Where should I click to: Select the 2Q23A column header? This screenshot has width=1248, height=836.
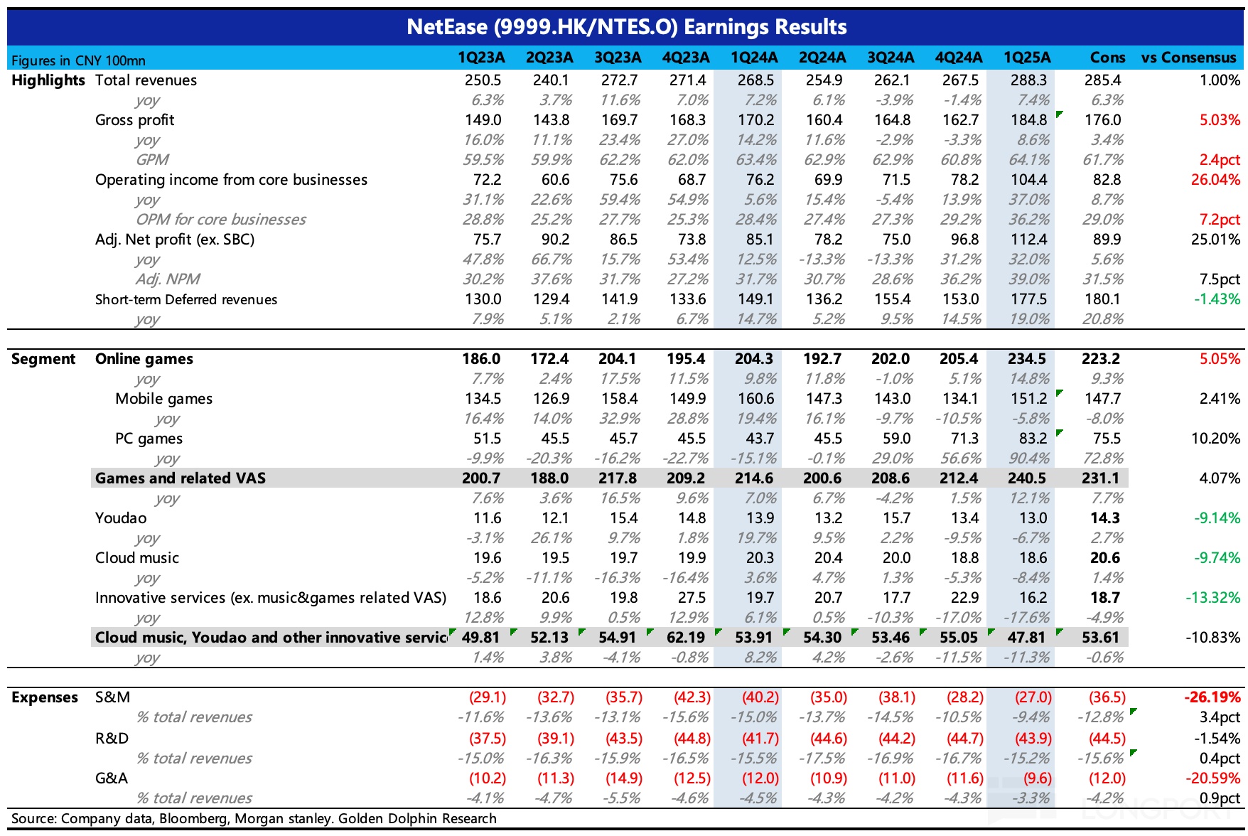(549, 58)
